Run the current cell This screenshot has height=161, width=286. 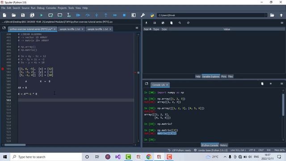[50, 15]
